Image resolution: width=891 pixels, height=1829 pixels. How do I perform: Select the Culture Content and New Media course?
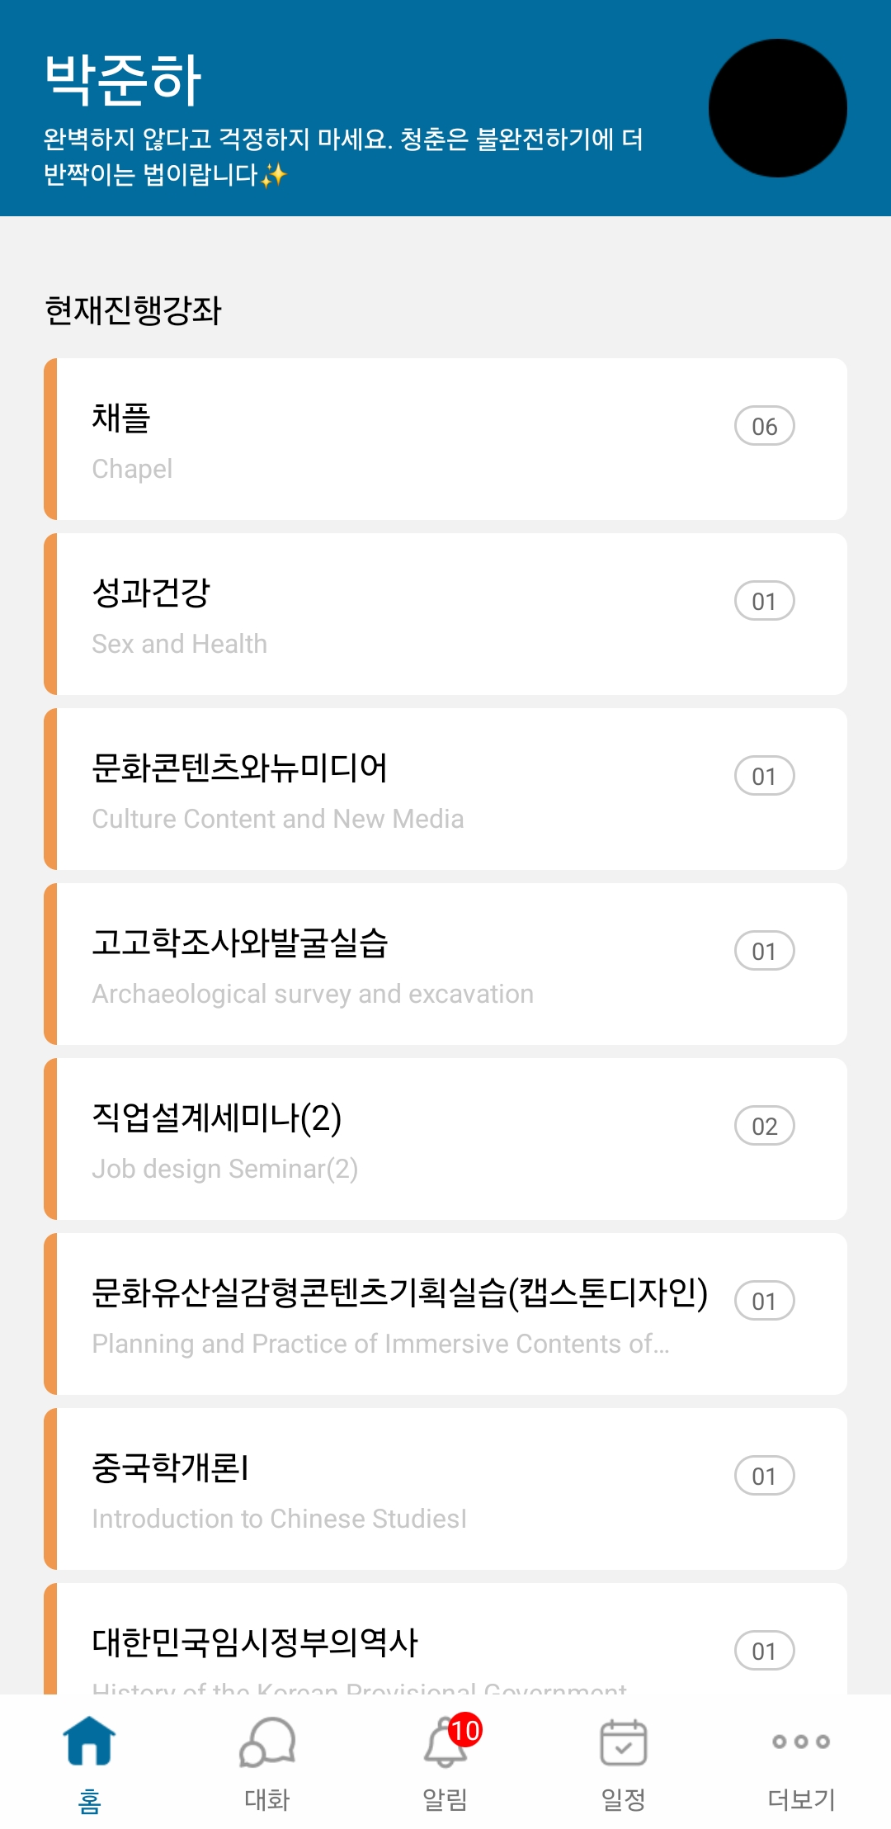[445, 789]
